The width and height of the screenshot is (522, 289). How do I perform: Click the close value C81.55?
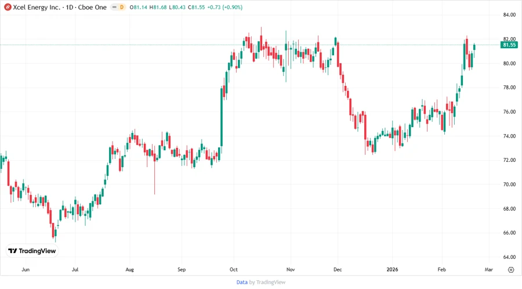click(197, 8)
